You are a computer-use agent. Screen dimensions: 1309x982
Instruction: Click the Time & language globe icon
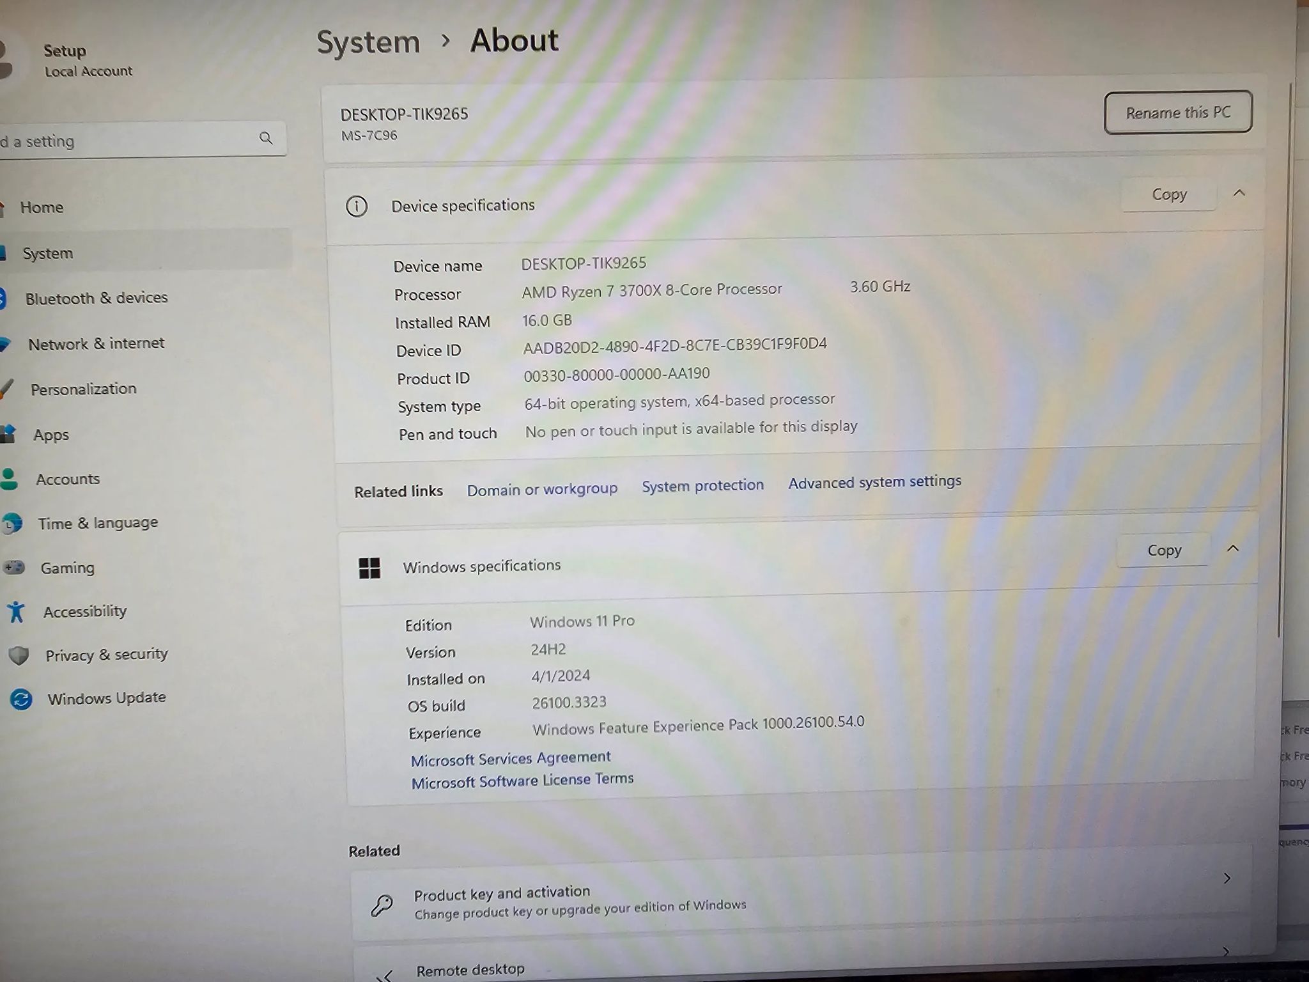(12, 524)
